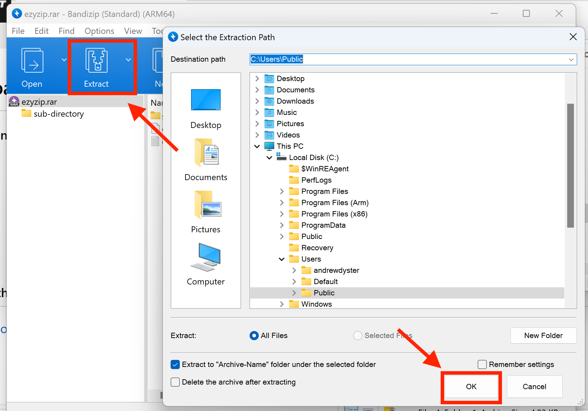Expand the Downloads tree node
The height and width of the screenshot is (411, 588).
(x=257, y=101)
